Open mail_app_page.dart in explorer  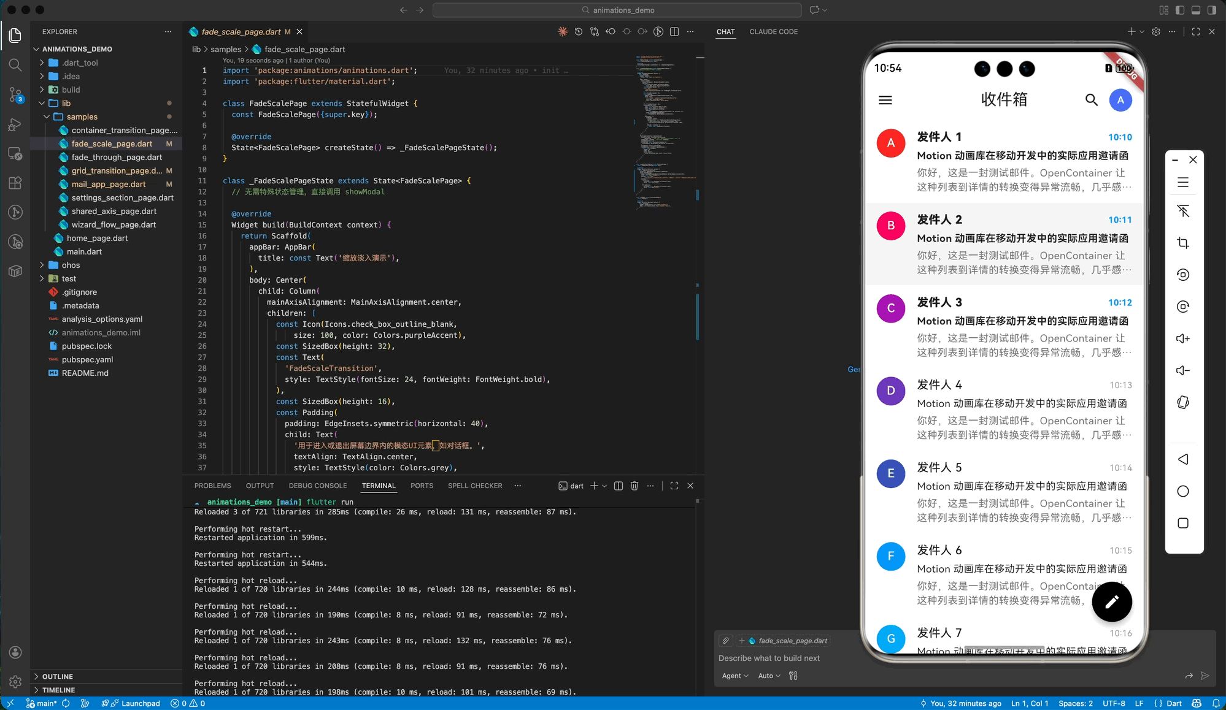click(x=108, y=184)
